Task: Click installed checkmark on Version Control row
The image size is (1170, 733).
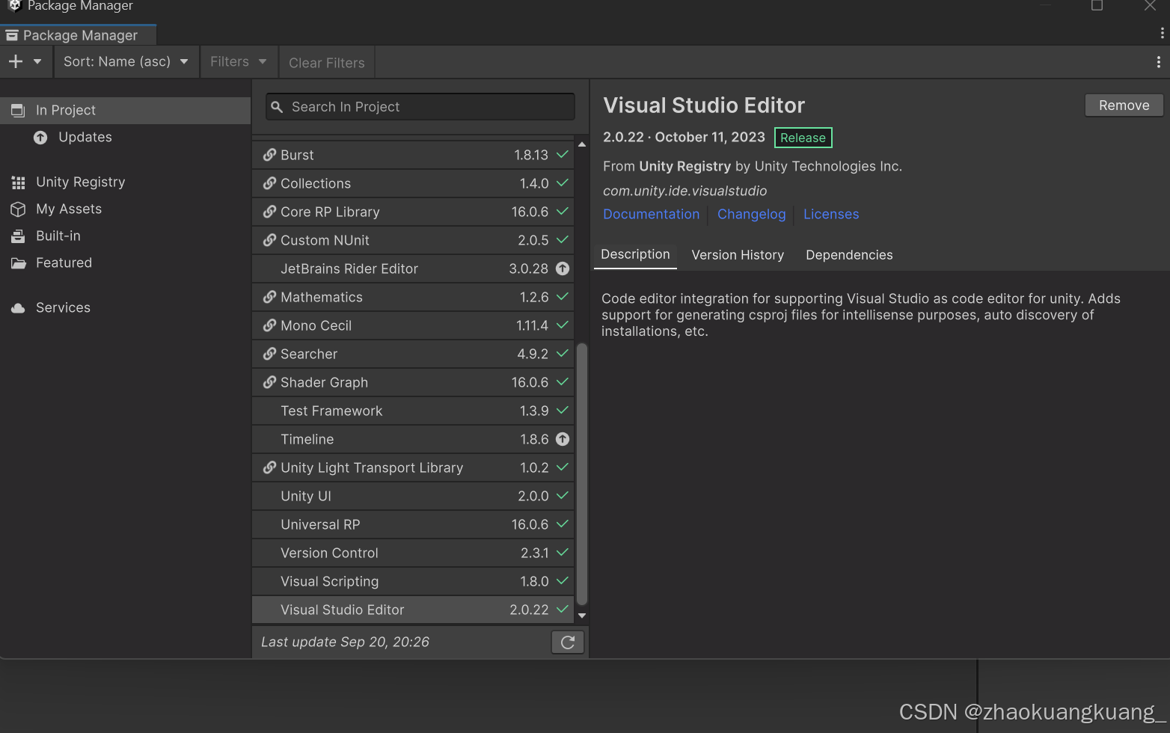Action: (x=563, y=552)
